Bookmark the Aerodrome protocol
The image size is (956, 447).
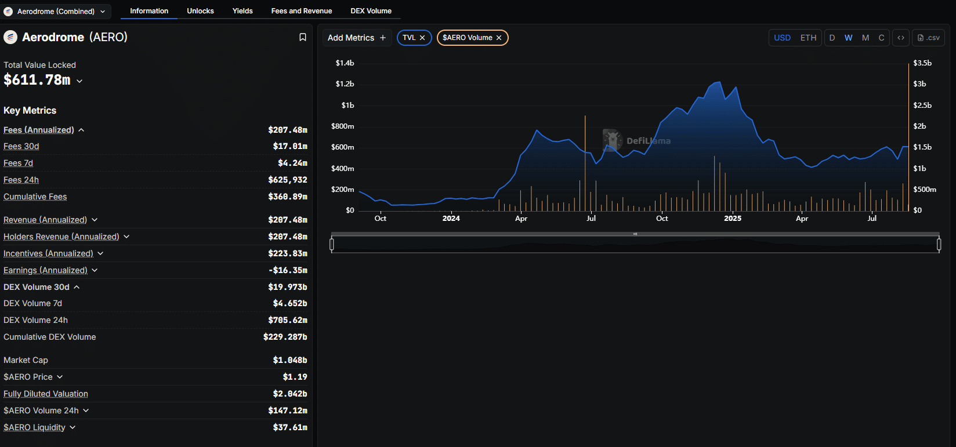click(302, 37)
